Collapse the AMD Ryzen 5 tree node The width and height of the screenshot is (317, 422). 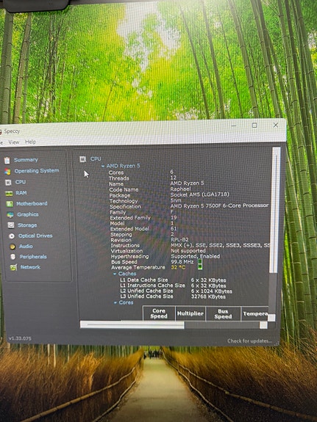click(x=103, y=167)
